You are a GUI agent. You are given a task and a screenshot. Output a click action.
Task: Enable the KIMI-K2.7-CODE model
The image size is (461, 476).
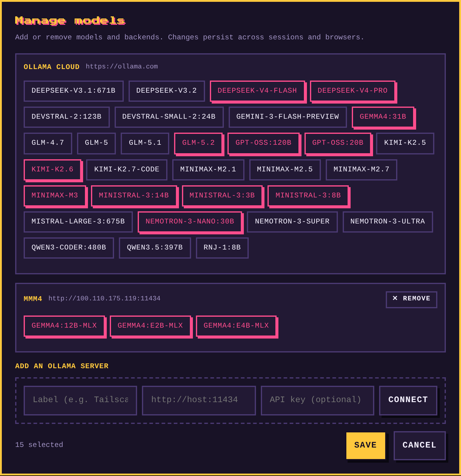click(127, 170)
